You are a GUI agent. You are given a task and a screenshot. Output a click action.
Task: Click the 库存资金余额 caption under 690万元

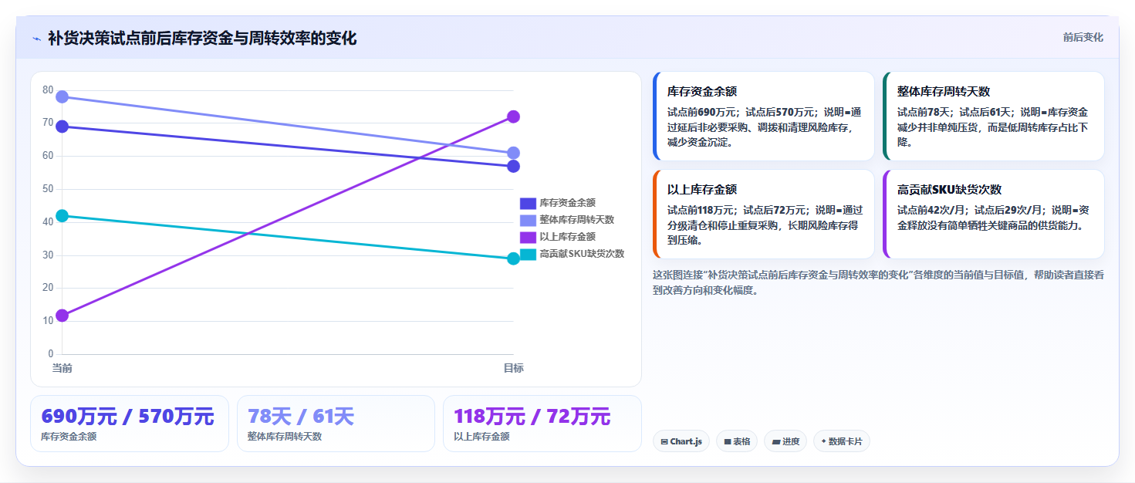click(x=69, y=437)
